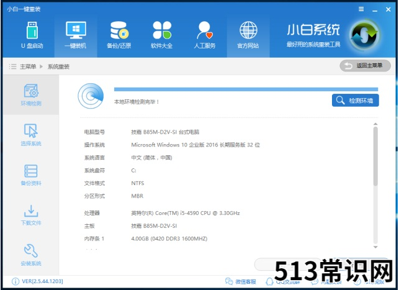The width and height of the screenshot is (399, 290).
Task: Click 系统盘符 label
Action: tap(94, 170)
